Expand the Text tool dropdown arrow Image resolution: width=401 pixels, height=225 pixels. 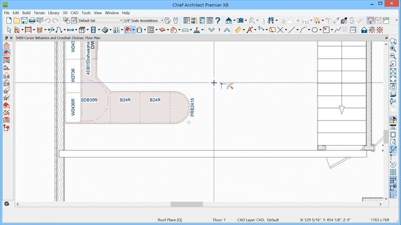[x=255, y=30]
